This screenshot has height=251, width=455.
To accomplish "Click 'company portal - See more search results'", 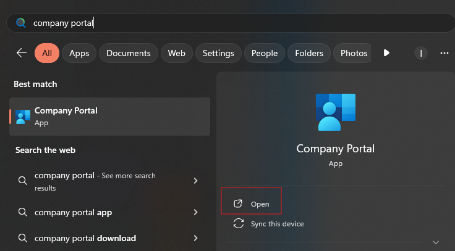I will click(109, 181).
